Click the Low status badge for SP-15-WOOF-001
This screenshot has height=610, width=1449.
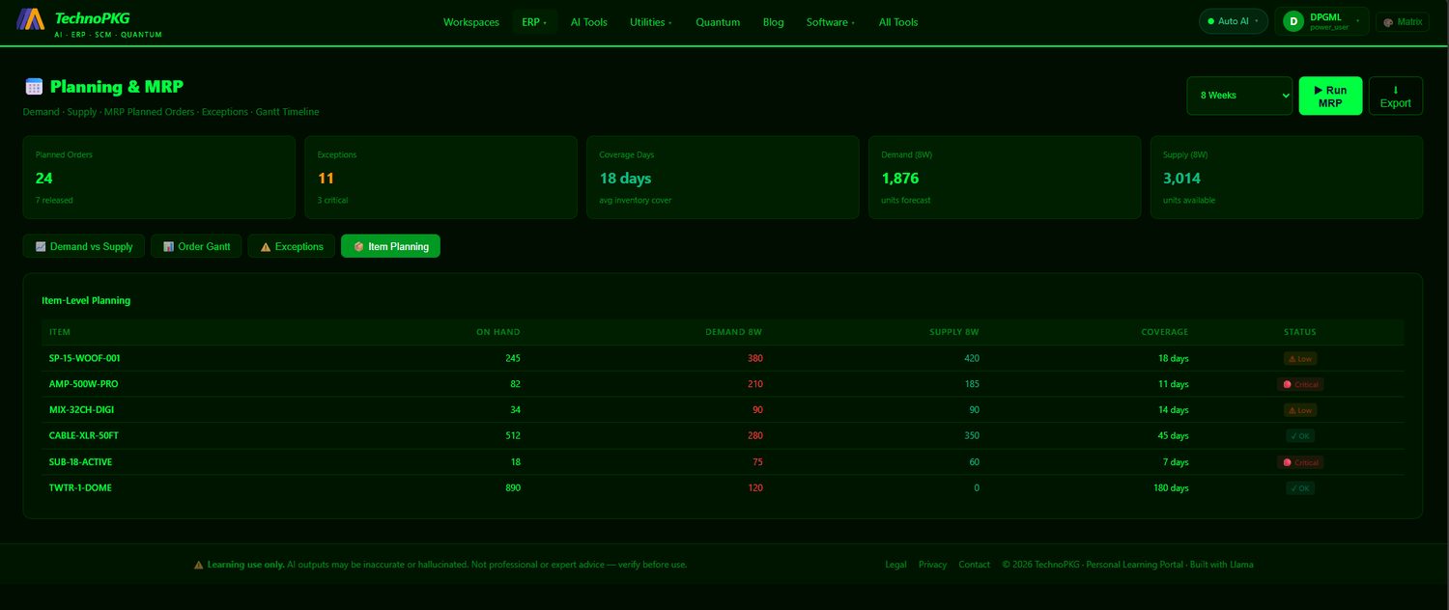[x=1299, y=358]
